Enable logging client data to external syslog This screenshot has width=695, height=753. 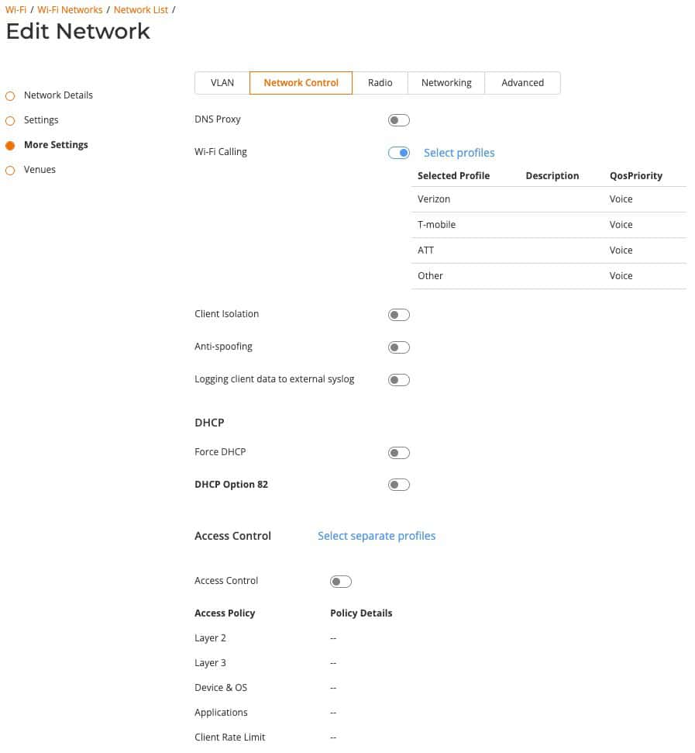pos(398,380)
